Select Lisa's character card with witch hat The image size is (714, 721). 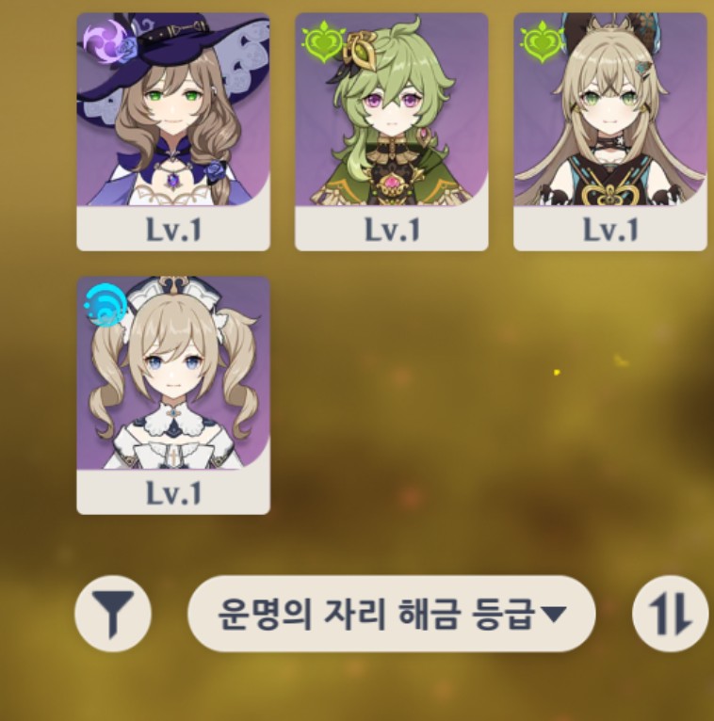[x=173, y=132]
